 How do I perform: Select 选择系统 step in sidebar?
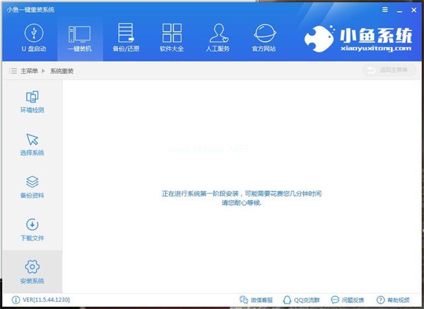tap(32, 144)
